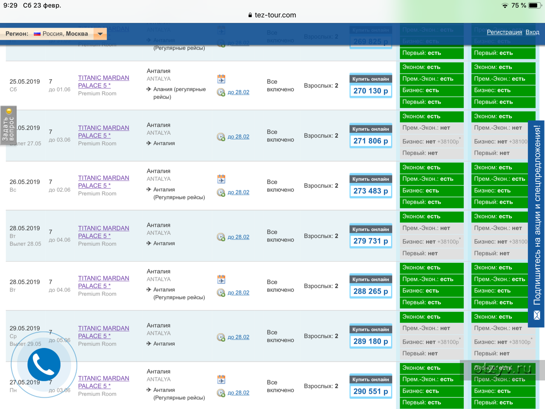Open subscription banner for акции и спецпредложения
This screenshot has width=545, height=409.
536,224
